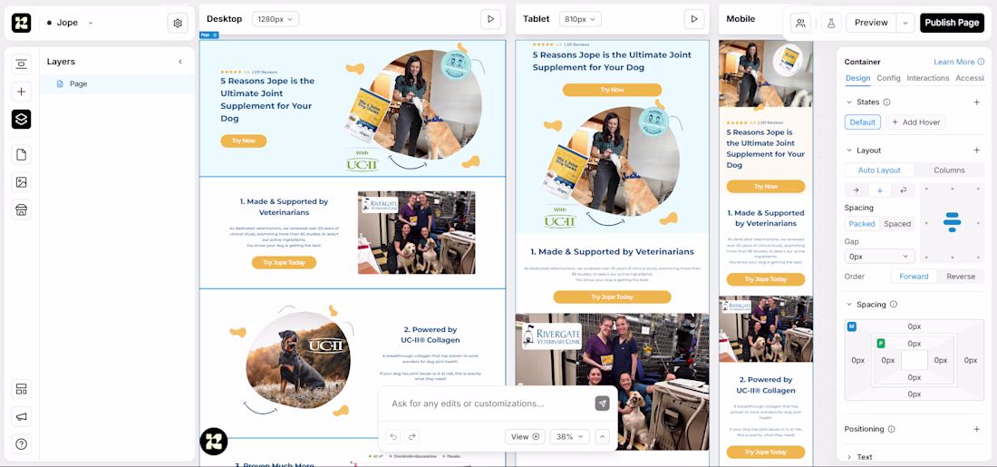Click the AI edits prompt input field

tap(489, 404)
